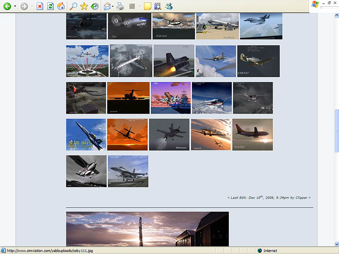Viewport: 339px width, 254px height.
Task: Open Favorites with the star icon
Action: coord(84,6)
